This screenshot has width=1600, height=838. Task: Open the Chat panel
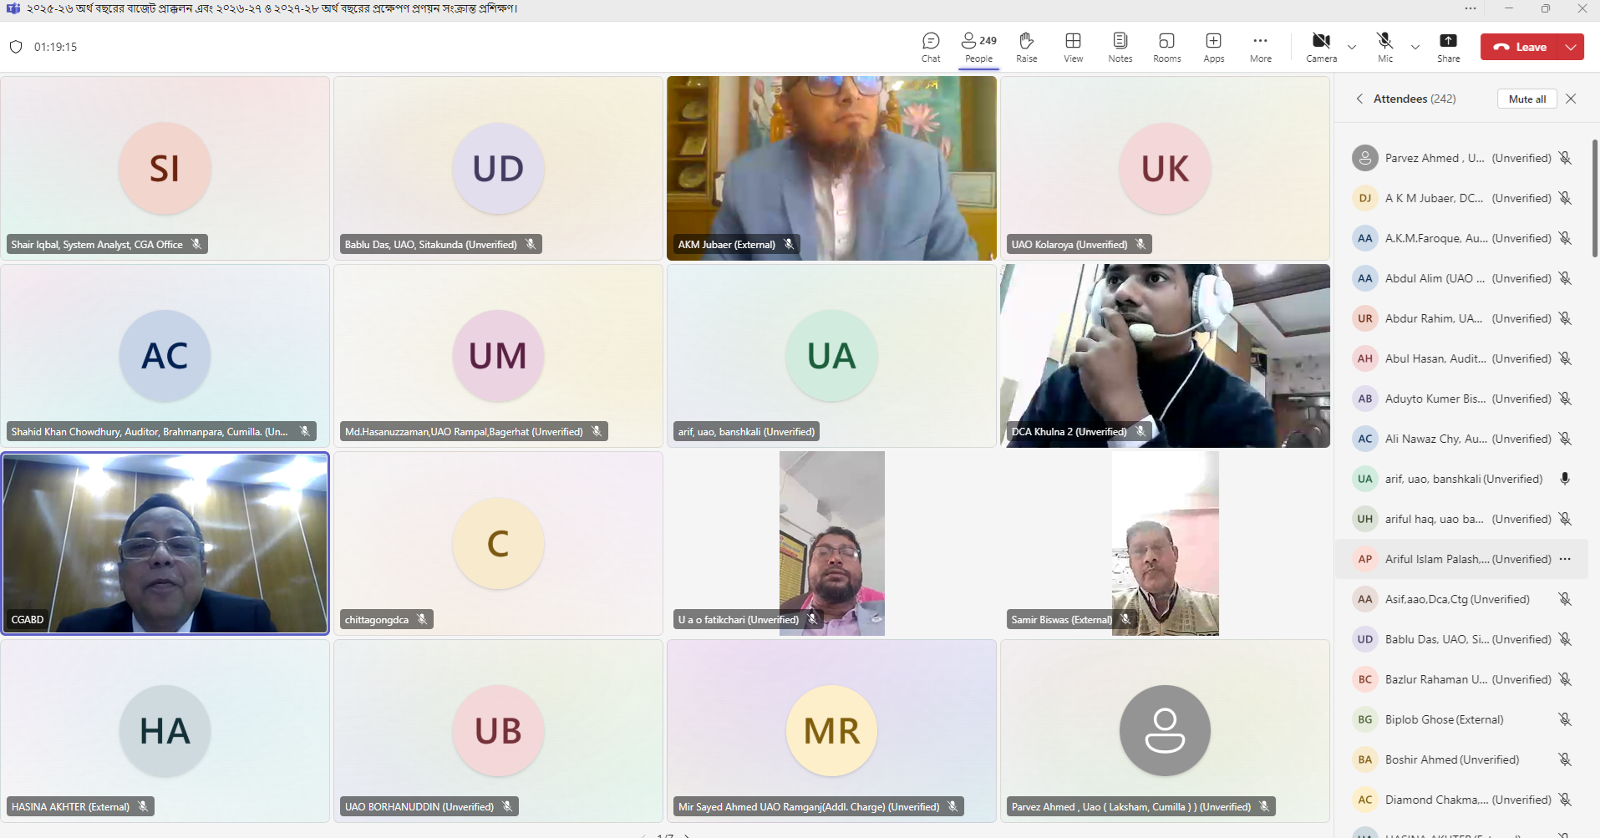pos(931,47)
